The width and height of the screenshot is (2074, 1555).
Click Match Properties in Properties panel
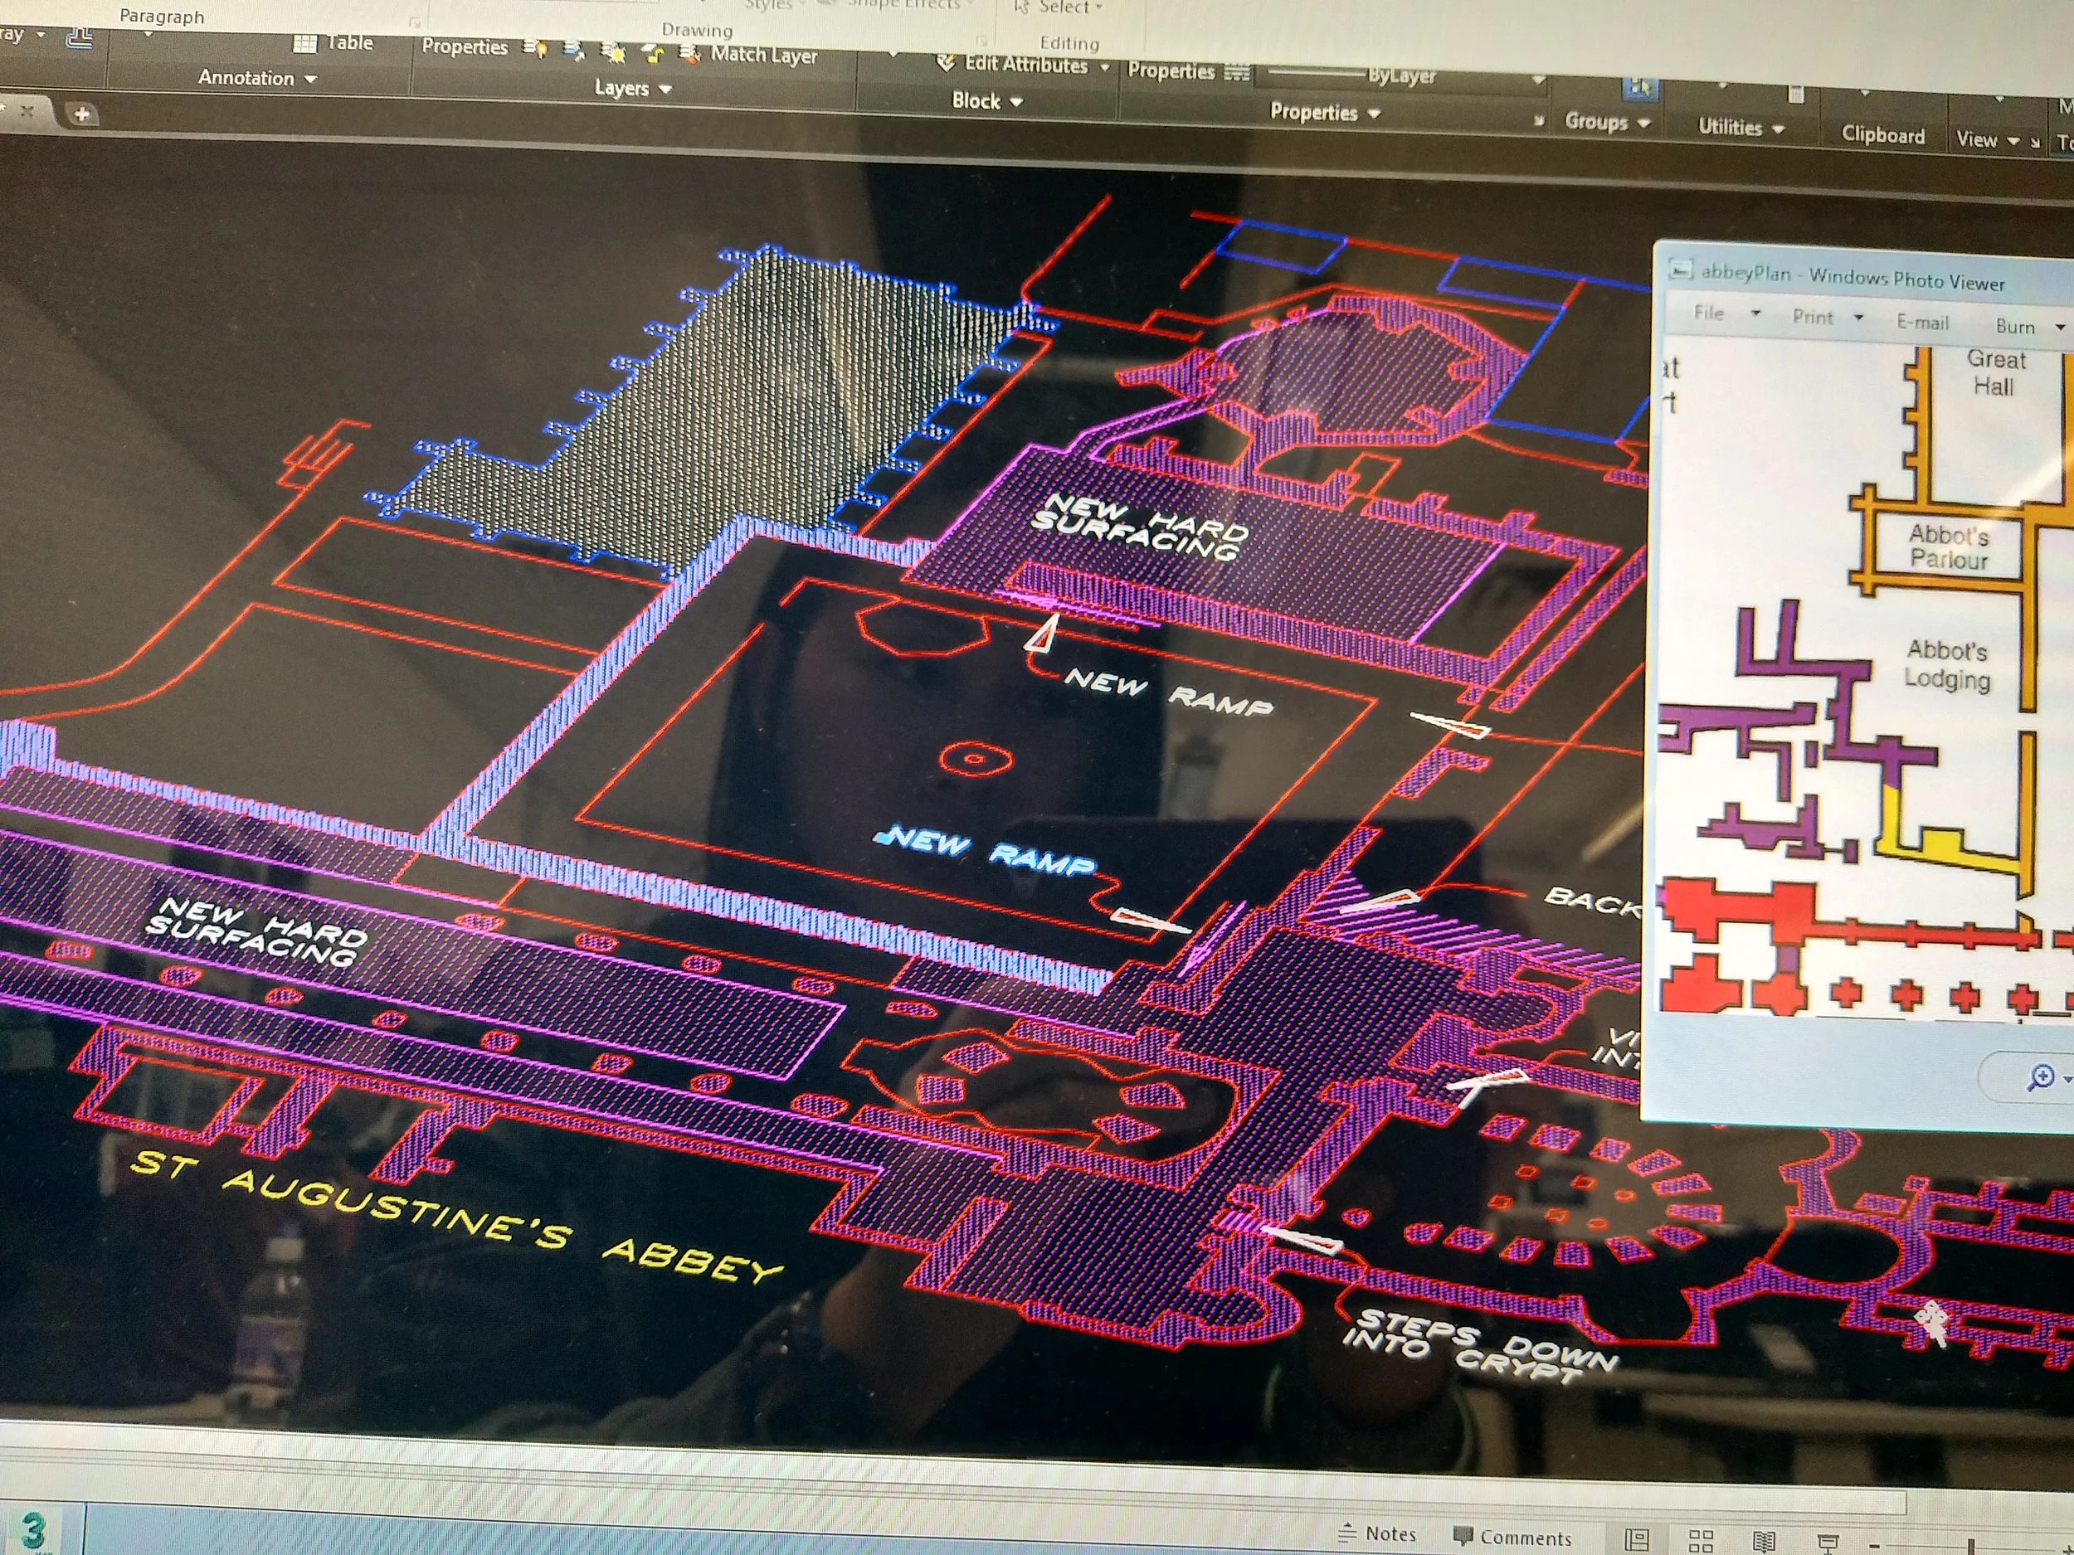[x=1171, y=71]
